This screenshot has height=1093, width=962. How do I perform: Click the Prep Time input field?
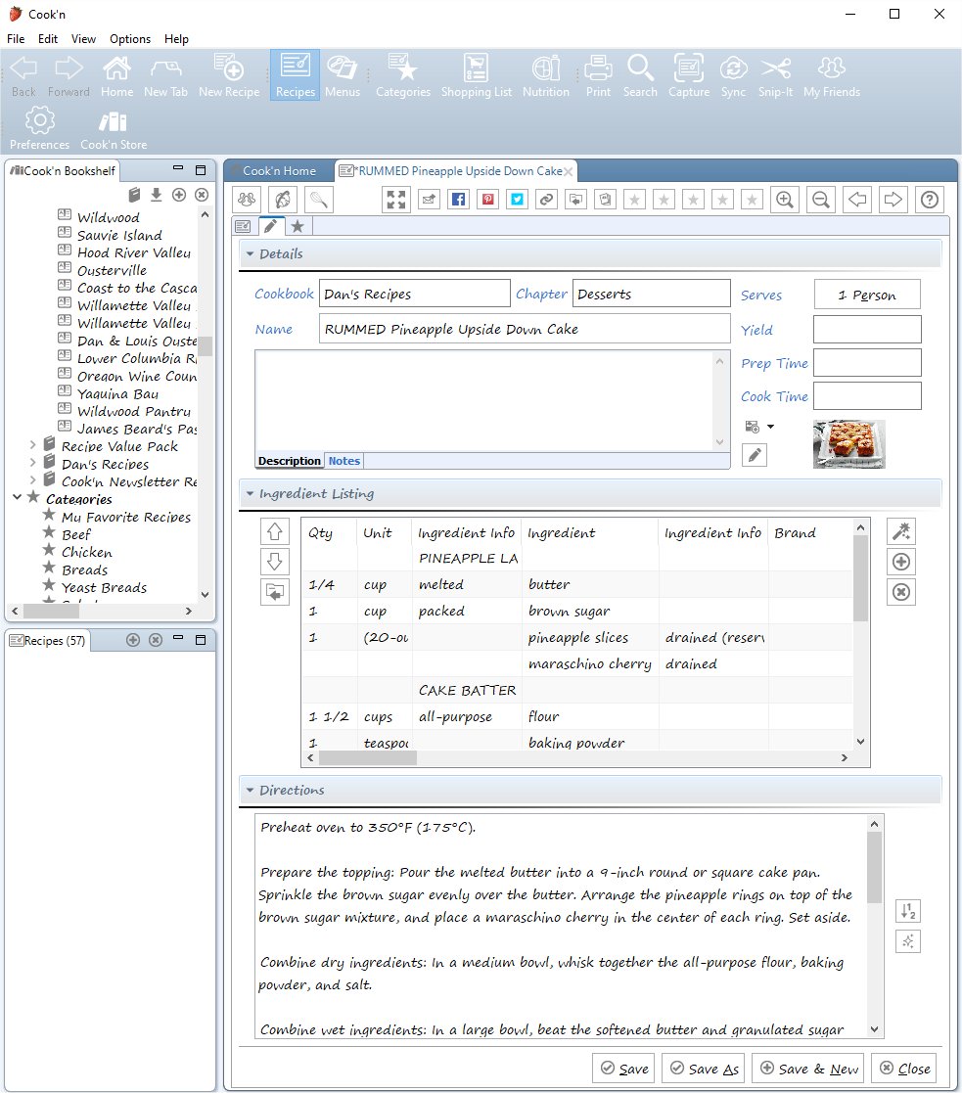pyautogui.click(x=867, y=363)
